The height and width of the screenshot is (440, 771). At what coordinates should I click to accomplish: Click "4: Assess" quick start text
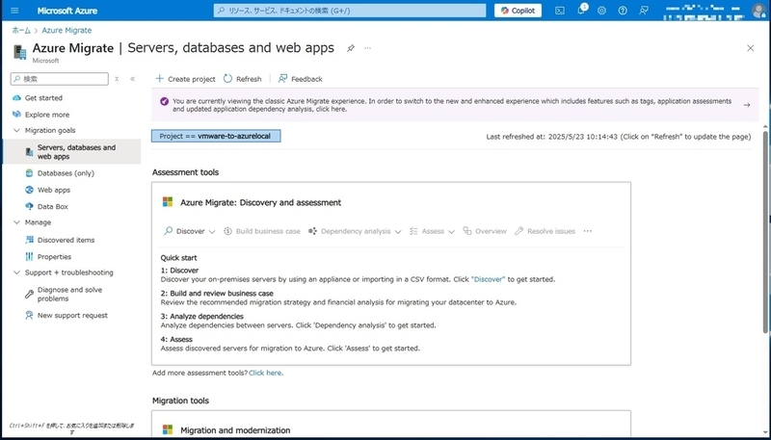click(x=176, y=339)
